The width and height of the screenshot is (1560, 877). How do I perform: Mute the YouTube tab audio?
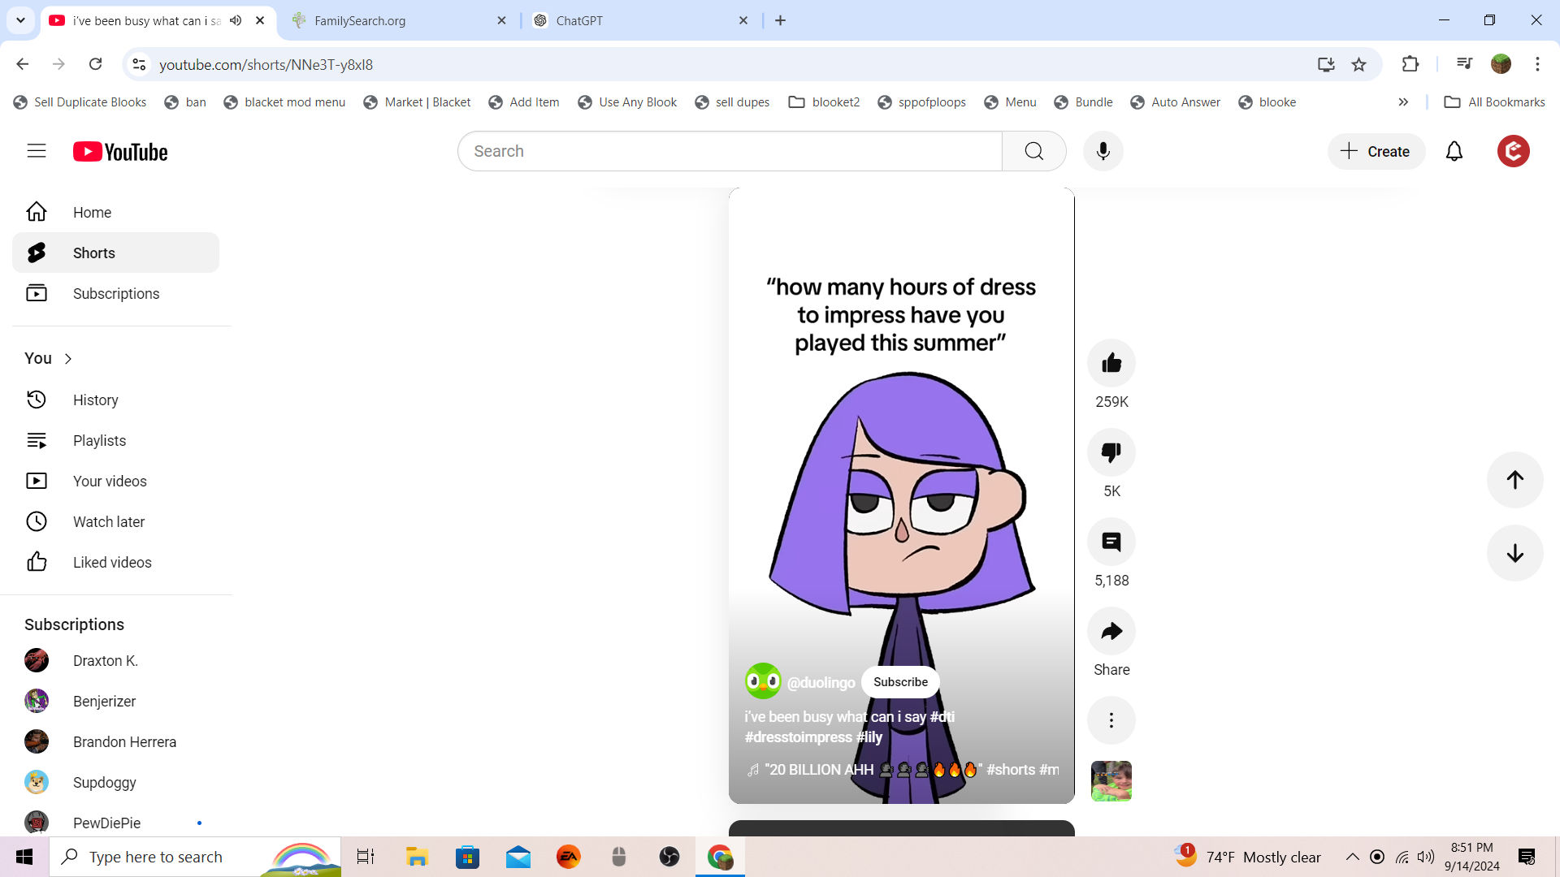point(236,20)
